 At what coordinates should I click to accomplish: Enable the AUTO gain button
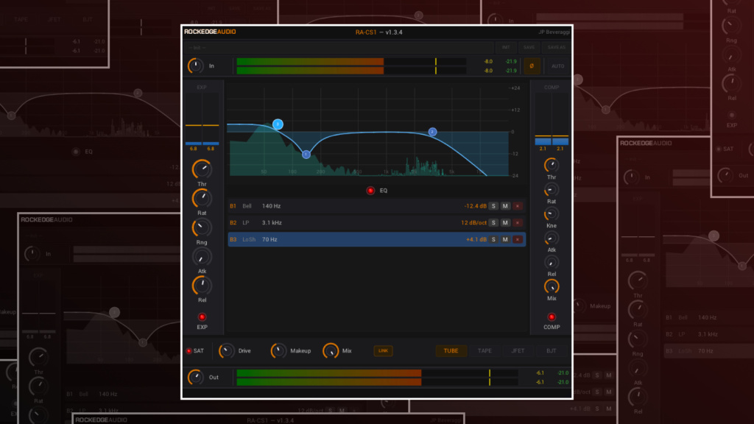click(x=557, y=66)
